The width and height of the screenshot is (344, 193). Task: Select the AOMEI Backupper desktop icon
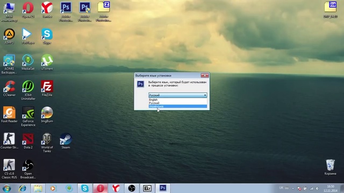point(9,64)
